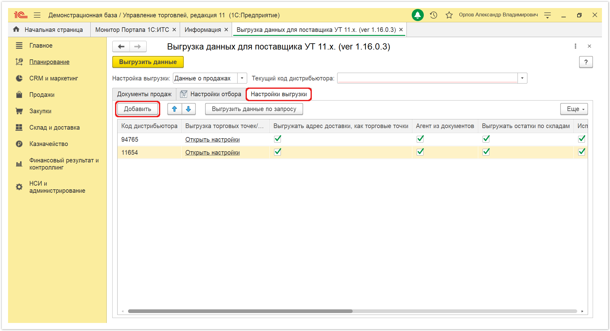Click the НСИ и администрирование gear icon
The width and height of the screenshot is (610, 331).
19,187
